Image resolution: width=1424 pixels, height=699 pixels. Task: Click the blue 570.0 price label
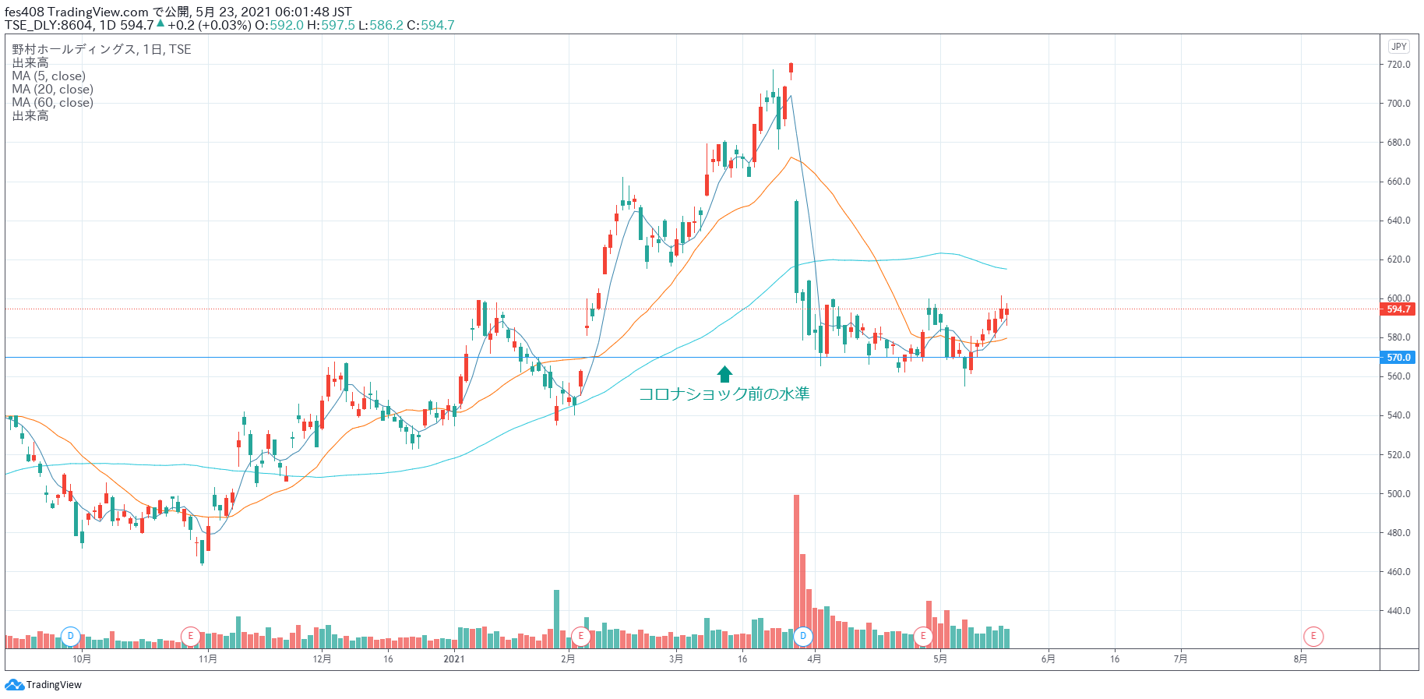click(x=1398, y=358)
